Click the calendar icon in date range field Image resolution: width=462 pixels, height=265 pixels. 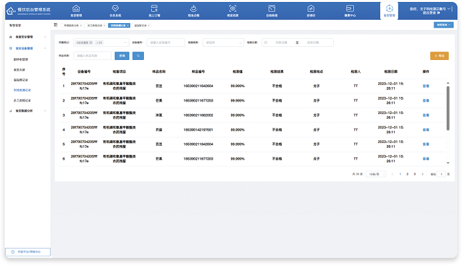click(x=265, y=42)
